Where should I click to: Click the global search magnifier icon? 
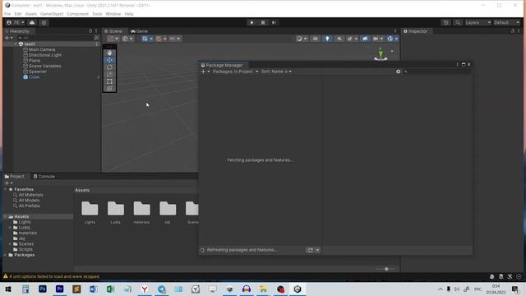pyautogui.click(x=458, y=22)
